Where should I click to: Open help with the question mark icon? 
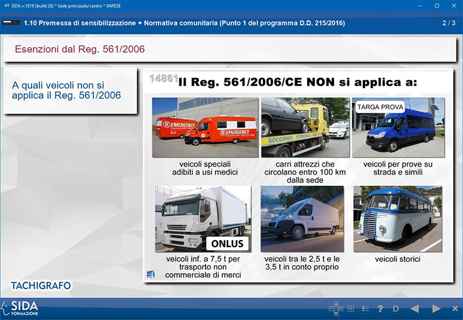[x=381, y=308]
